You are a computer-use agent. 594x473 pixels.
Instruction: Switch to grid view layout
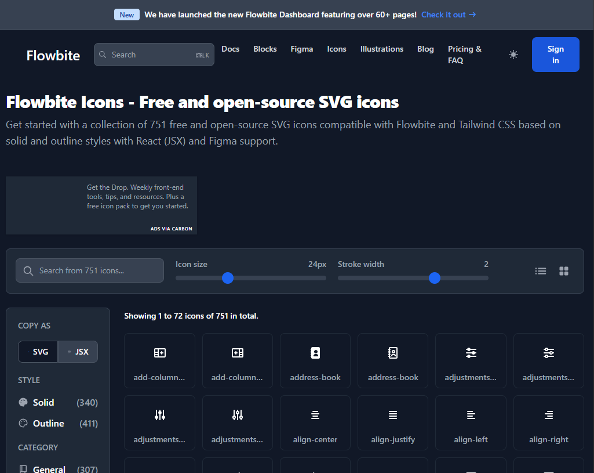pyautogui.click(x=564, y=271)
